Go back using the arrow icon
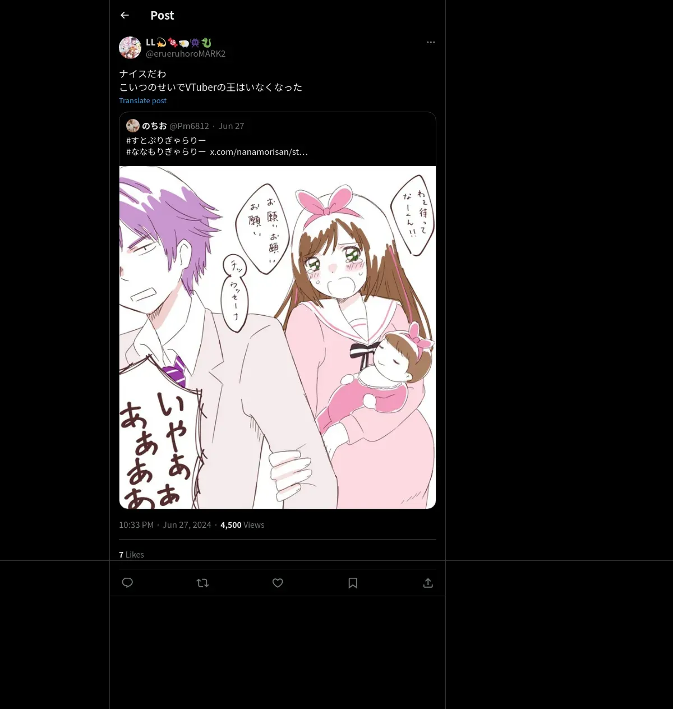This screenshot has height=709, width=673. 125,15
